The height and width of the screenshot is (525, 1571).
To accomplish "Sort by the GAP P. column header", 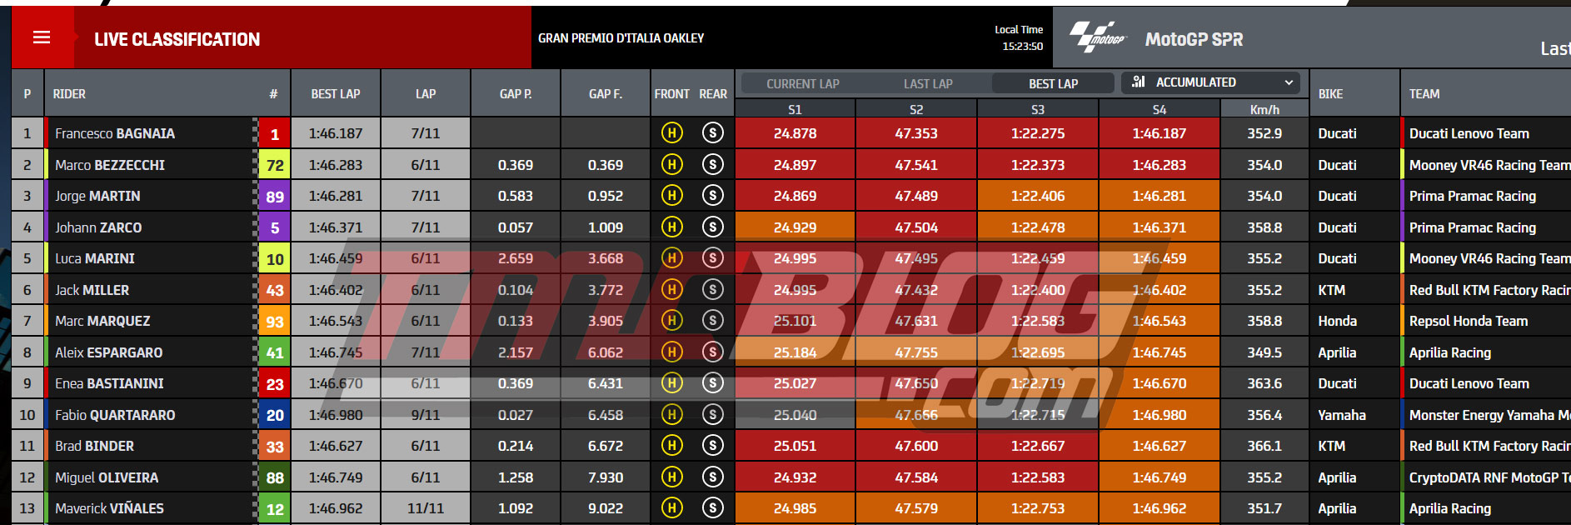I will pos(516,94).
